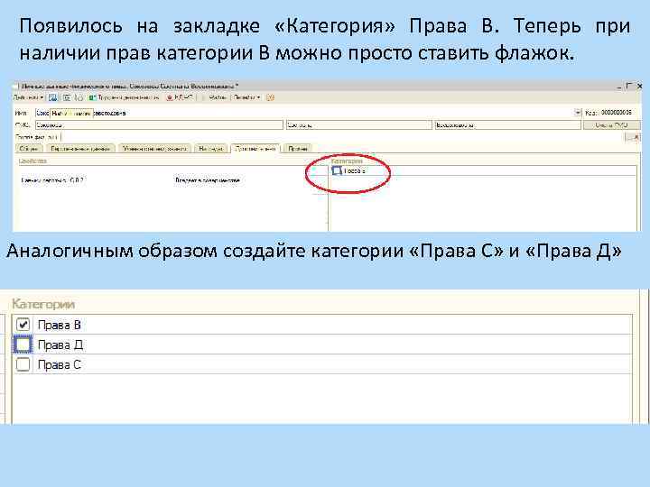Click the Код field value 000000005
The width and height of the screenshot is (650, 487).
617,113
